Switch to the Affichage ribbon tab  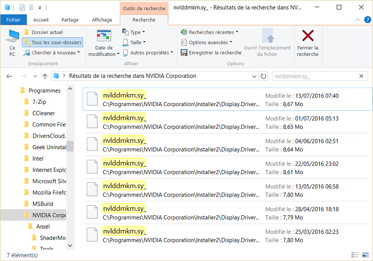pos(102,20)
